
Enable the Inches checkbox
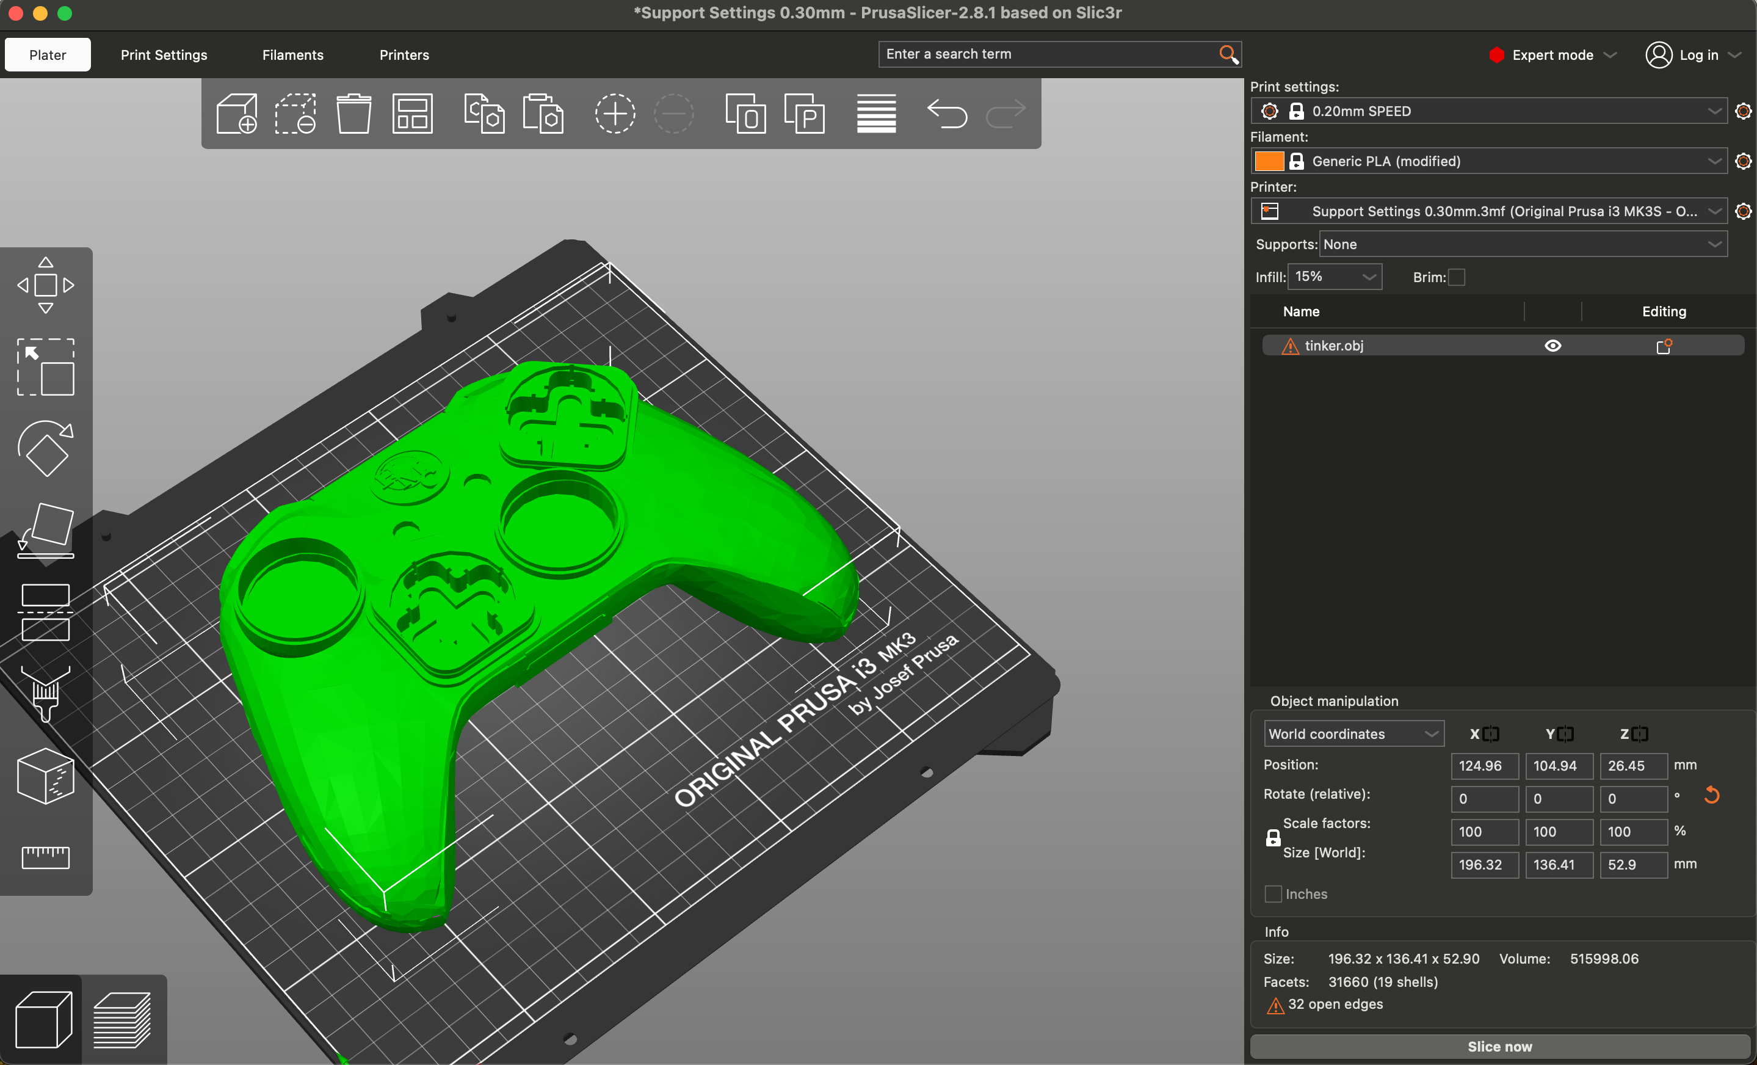click(1273, 894)
